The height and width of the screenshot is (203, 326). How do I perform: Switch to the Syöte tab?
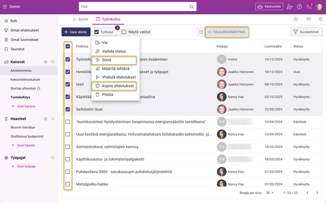(81, 19)
